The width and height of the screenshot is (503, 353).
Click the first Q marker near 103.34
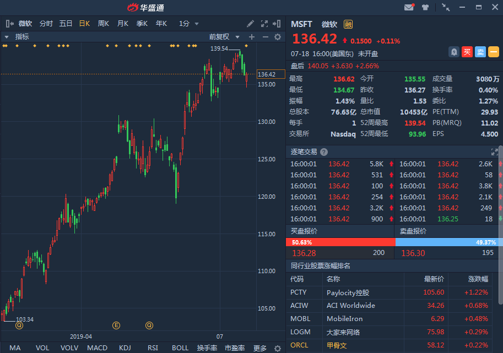[x=19, y=325]
